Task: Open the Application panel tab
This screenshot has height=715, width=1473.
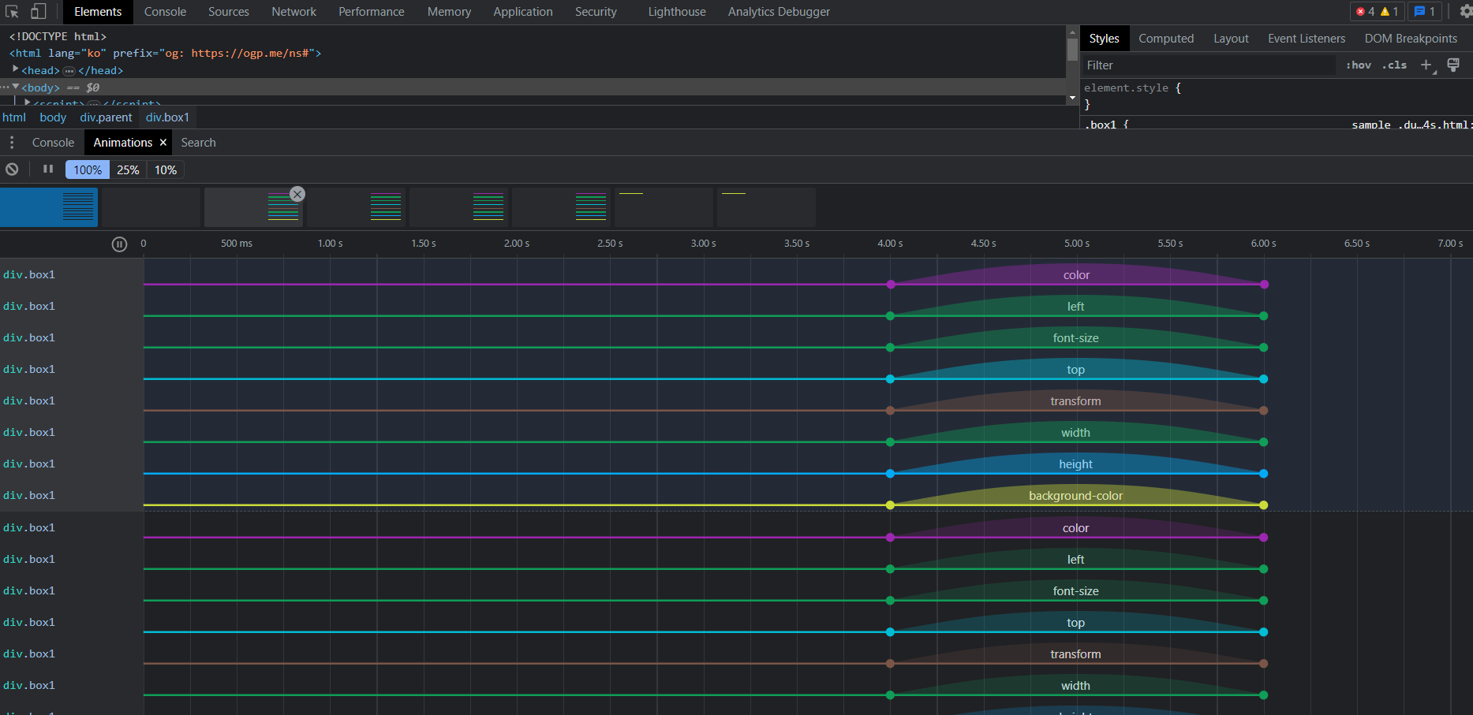Action: (x=523, y=12)
